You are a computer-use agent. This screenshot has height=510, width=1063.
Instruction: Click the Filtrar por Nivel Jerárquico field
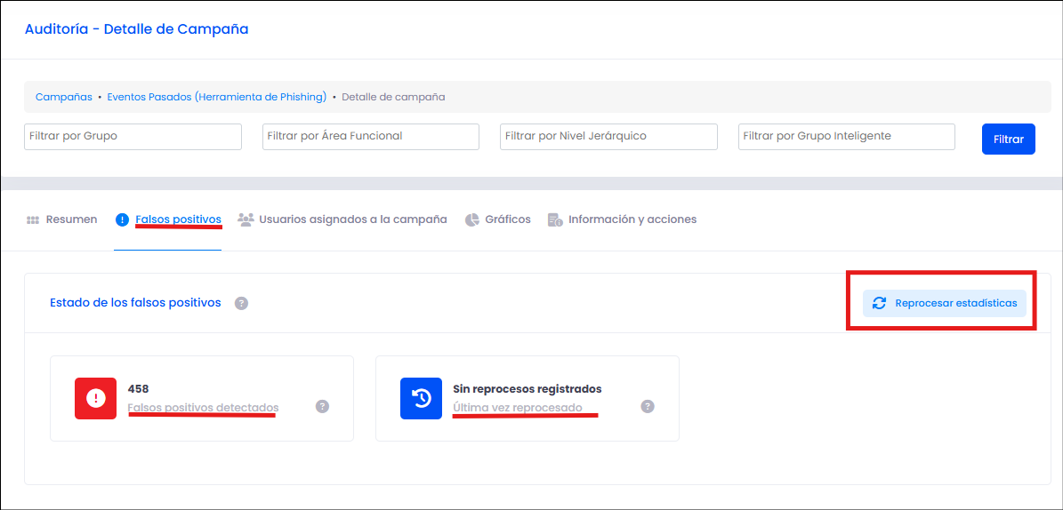[x=608, y=136]
